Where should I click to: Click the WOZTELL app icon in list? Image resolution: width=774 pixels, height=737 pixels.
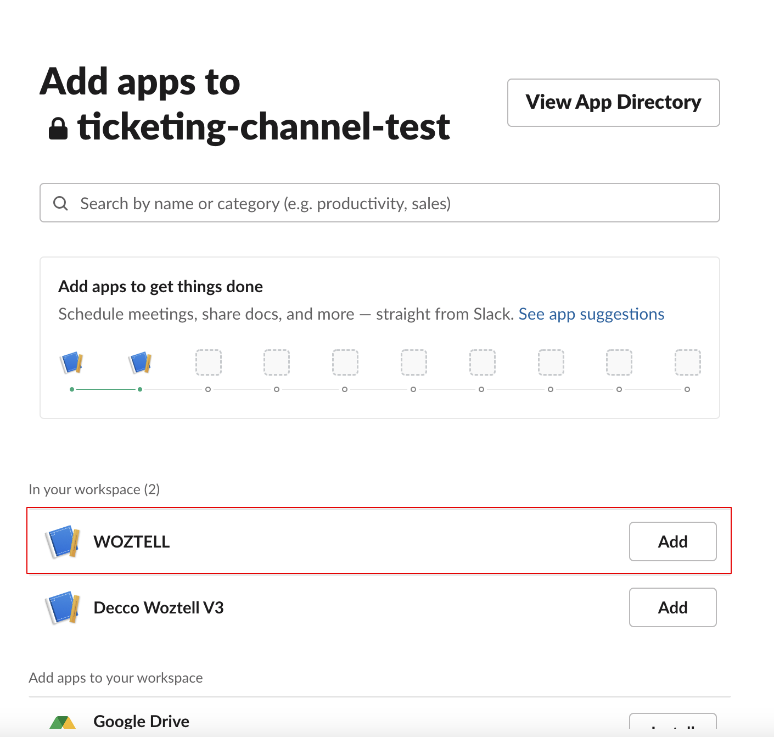(x=63, y=541)
